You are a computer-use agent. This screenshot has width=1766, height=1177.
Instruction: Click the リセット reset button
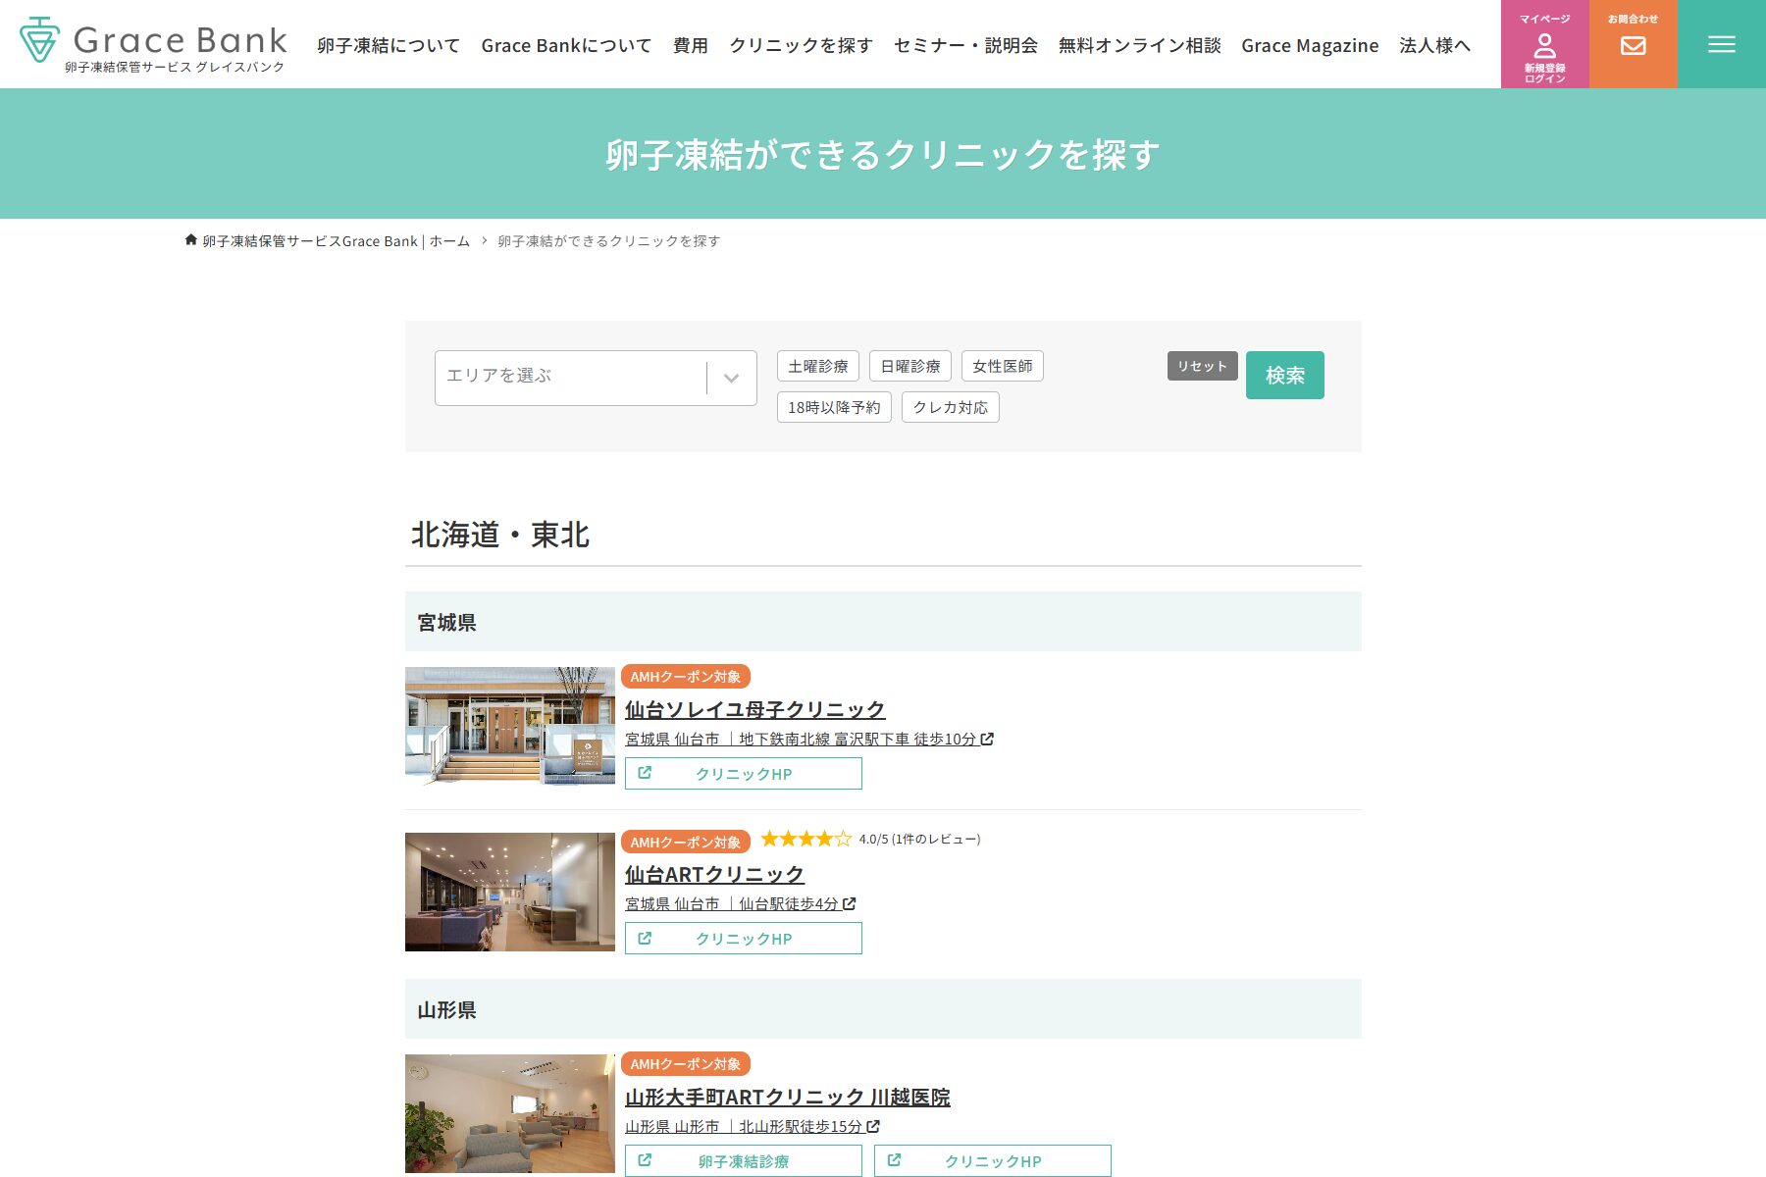tap(1202, 366)
